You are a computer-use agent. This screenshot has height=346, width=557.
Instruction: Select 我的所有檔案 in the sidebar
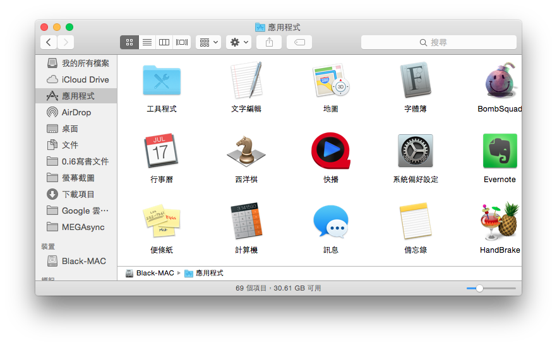pyautogui.click(x=76, y=63)
